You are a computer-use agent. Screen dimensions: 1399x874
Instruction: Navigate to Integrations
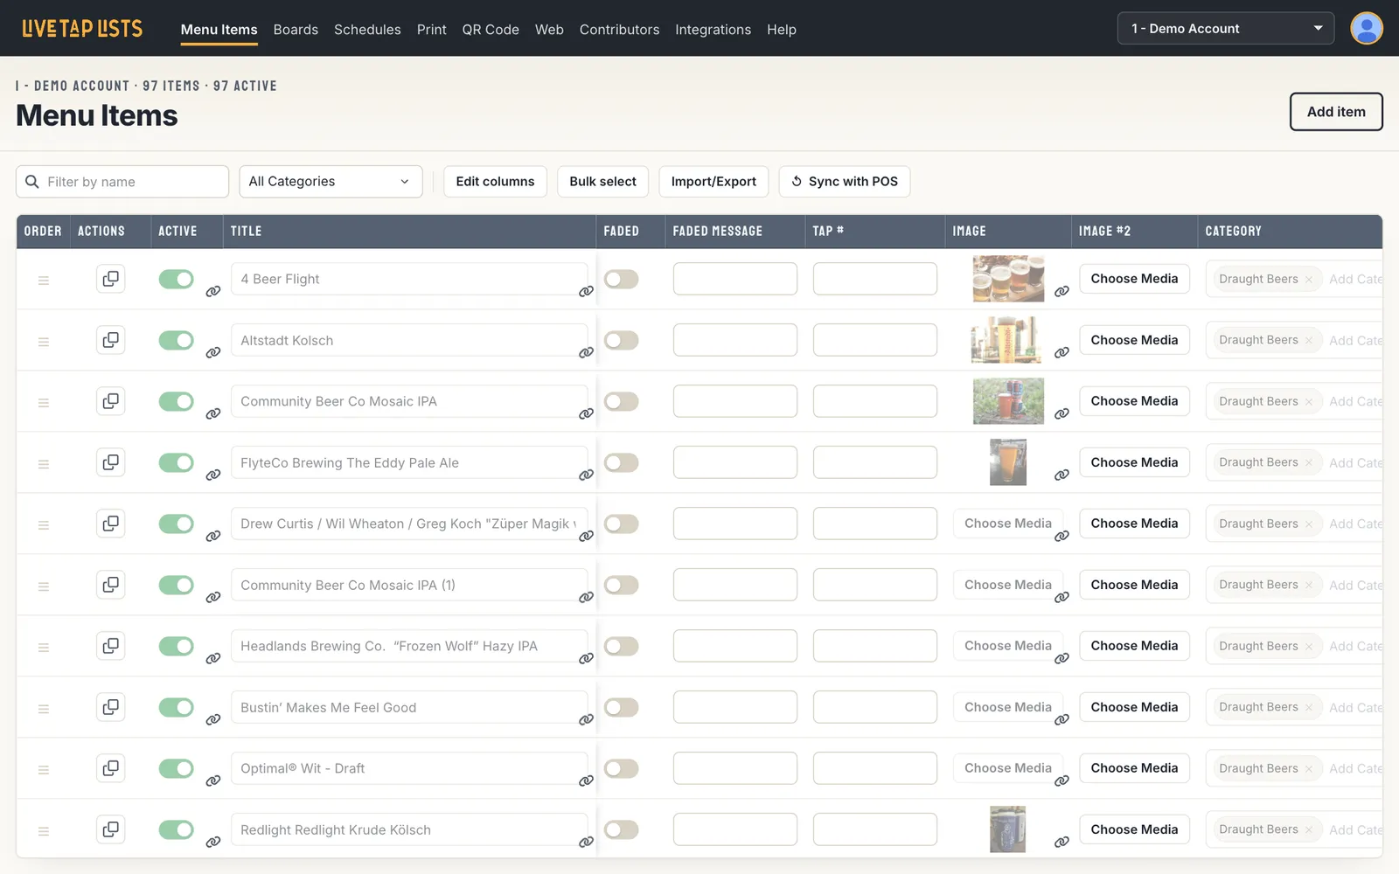click(713, 29)
